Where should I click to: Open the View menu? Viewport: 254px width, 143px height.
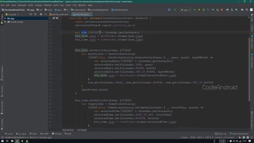click(13, 5)
